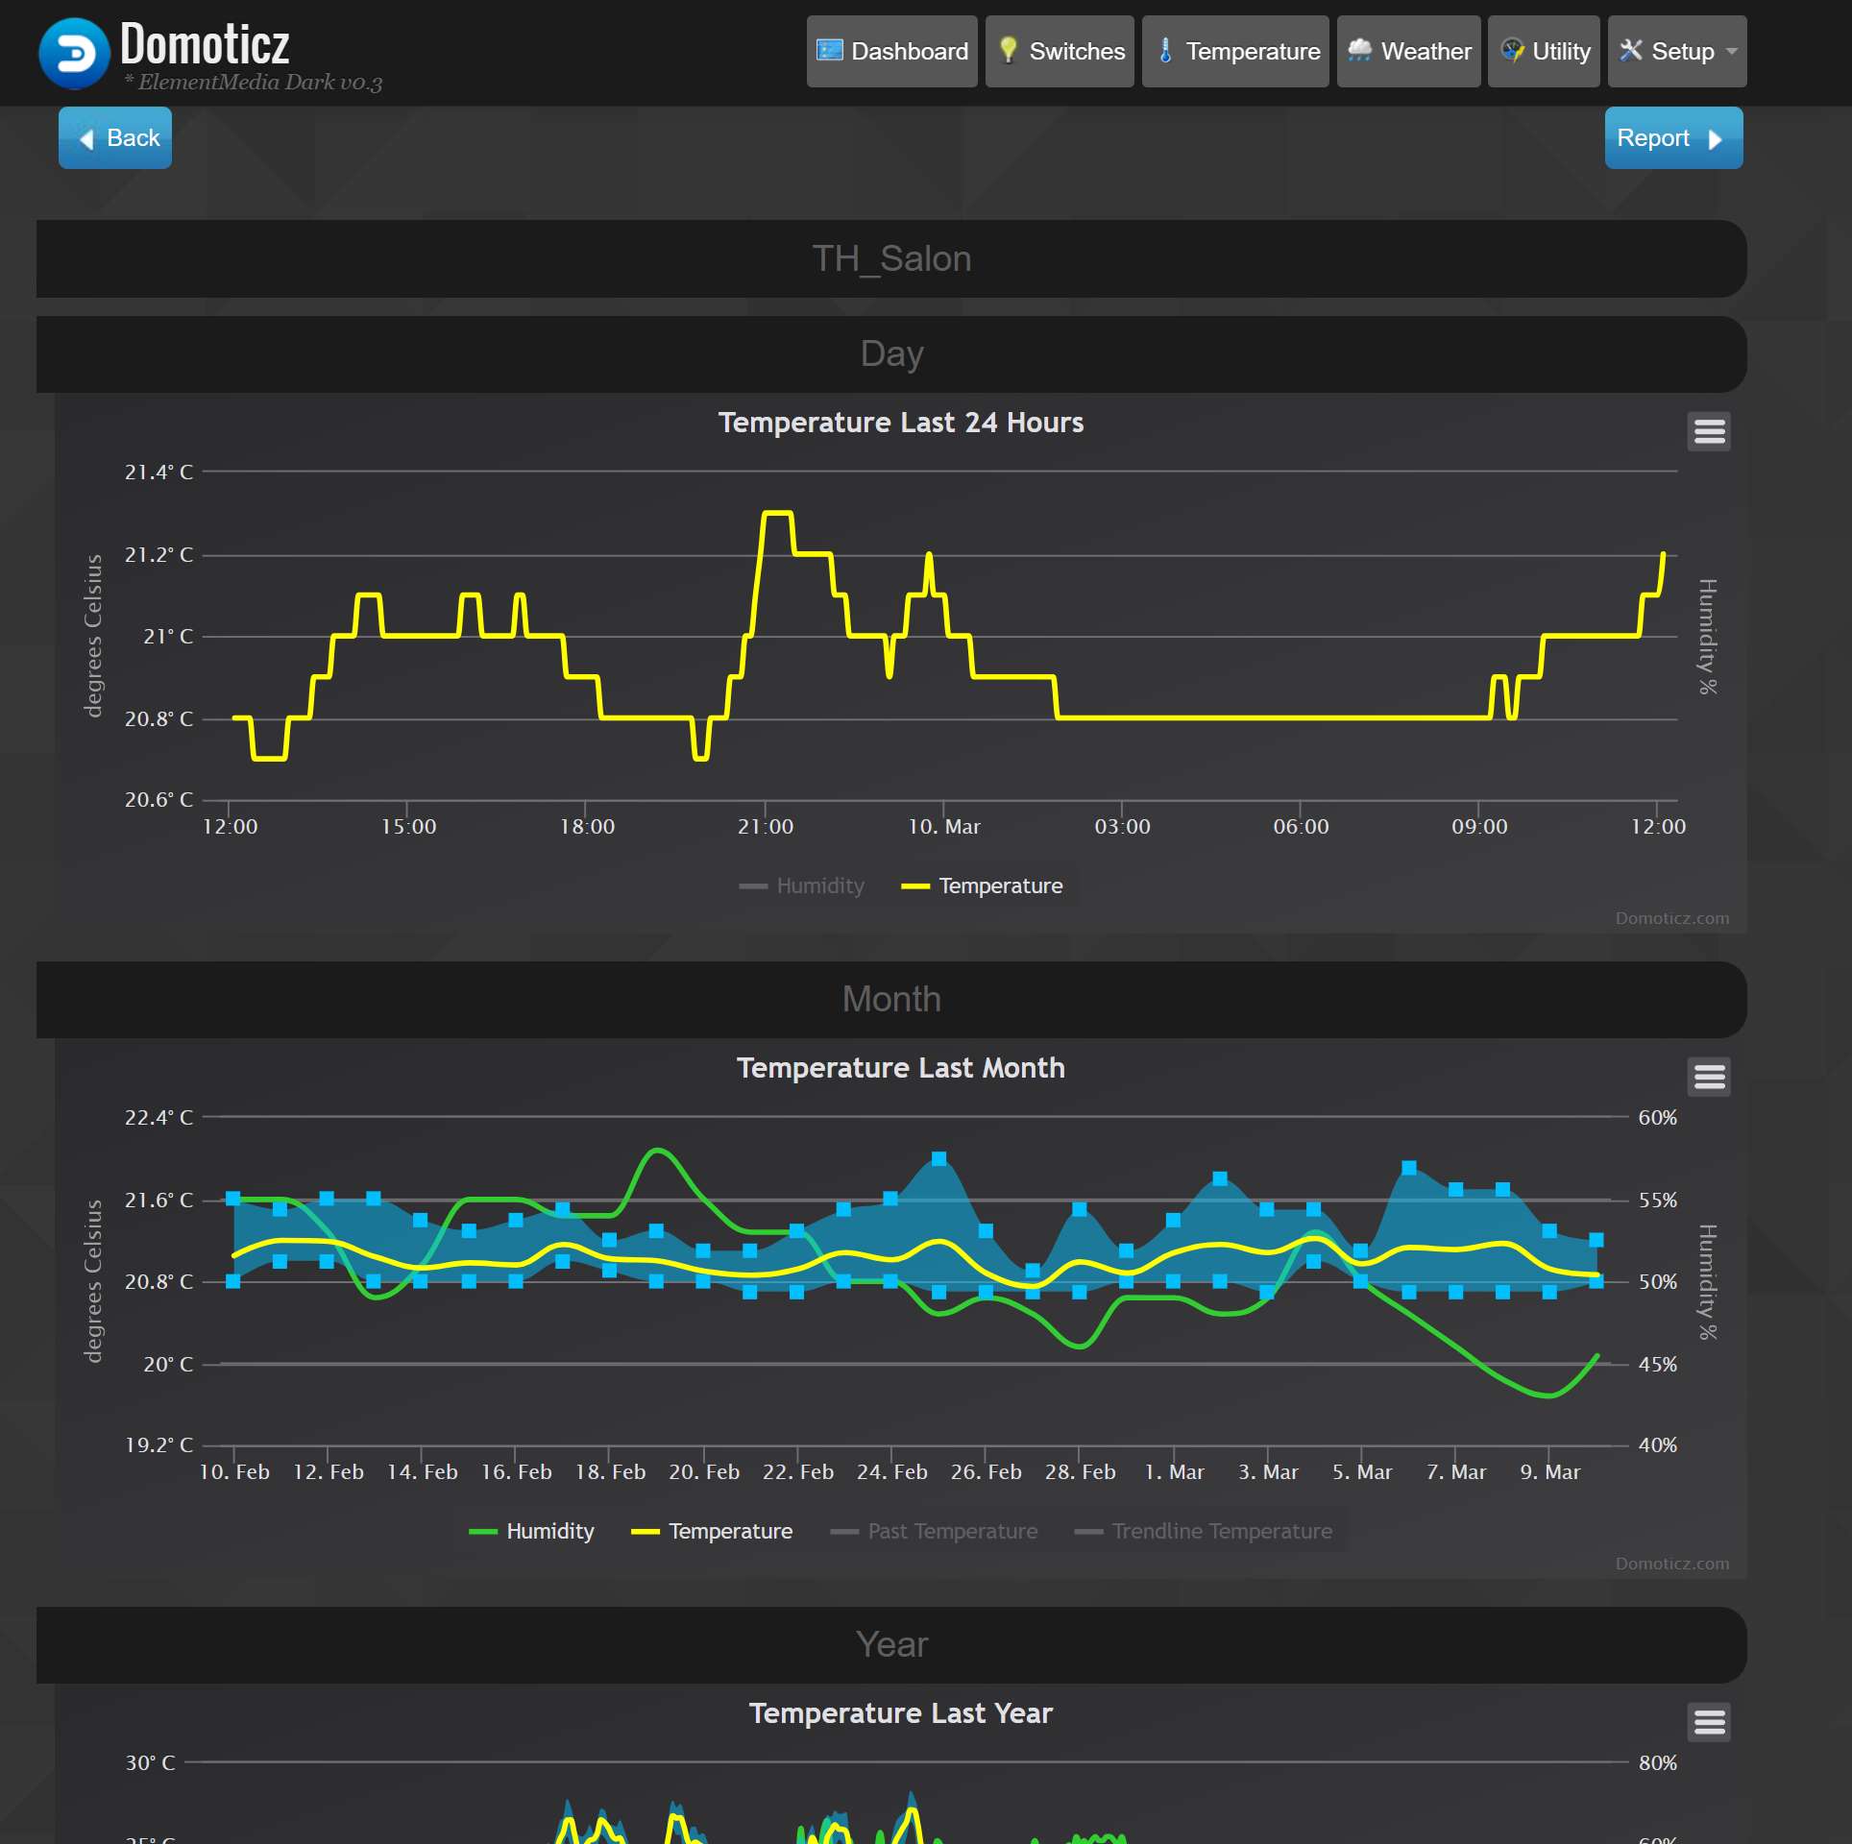Viewport: 1852px width, 1844px height.
Task: Click the Setup tools icon
Action: 1630,50
